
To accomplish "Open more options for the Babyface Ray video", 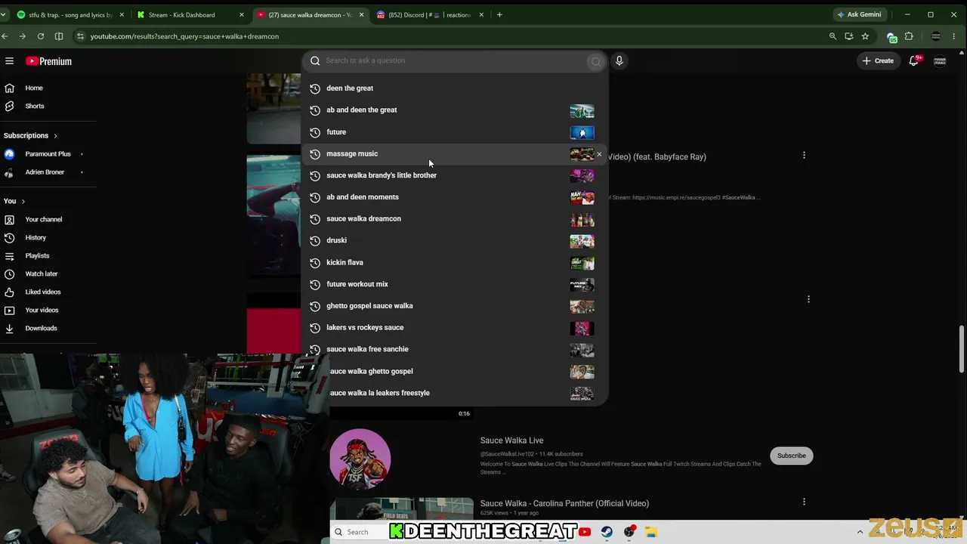I will (804, 155).
